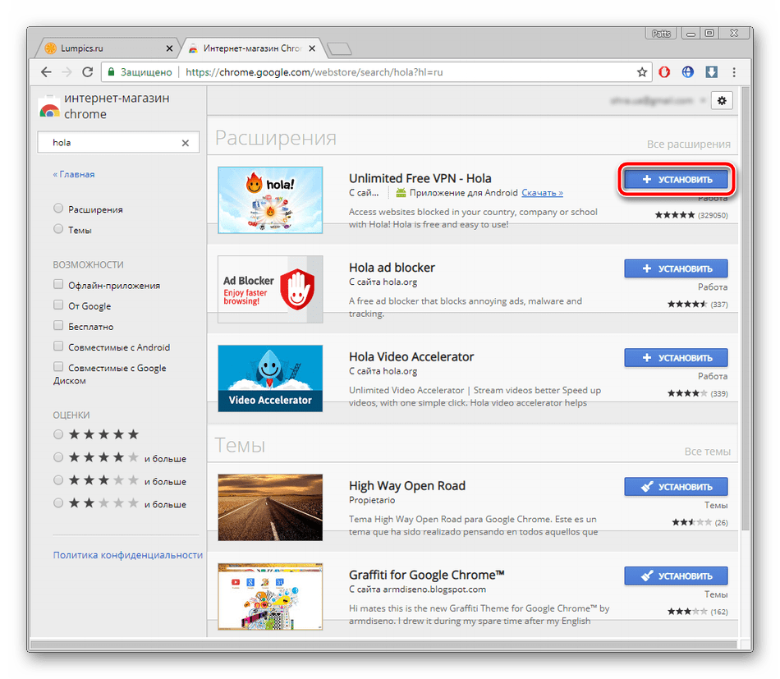Filter by five stars rating

(x=58, y=434)
